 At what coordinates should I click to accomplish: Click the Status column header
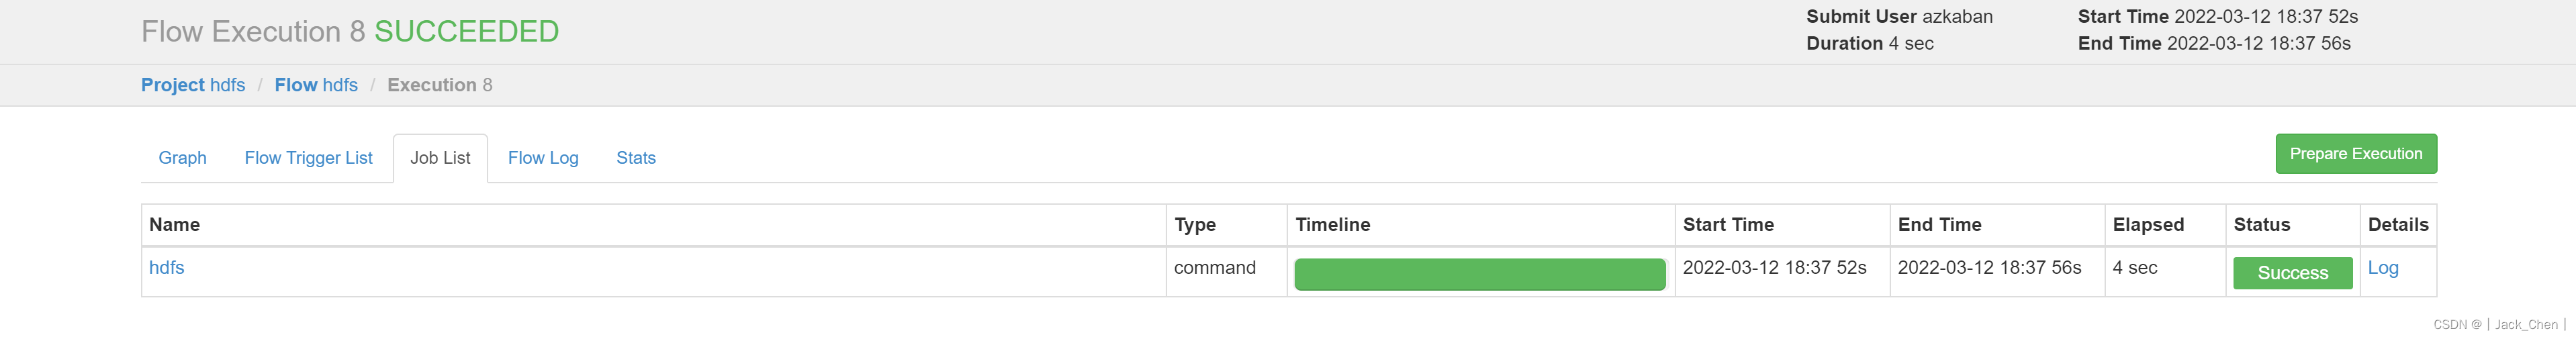[x=2261, y=225]
